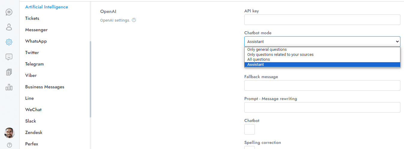Image resolution: width=404 pixels, height=149 pixels.
Task: Click the OpenAI settings help icon
Action: (x=134, y=20)
